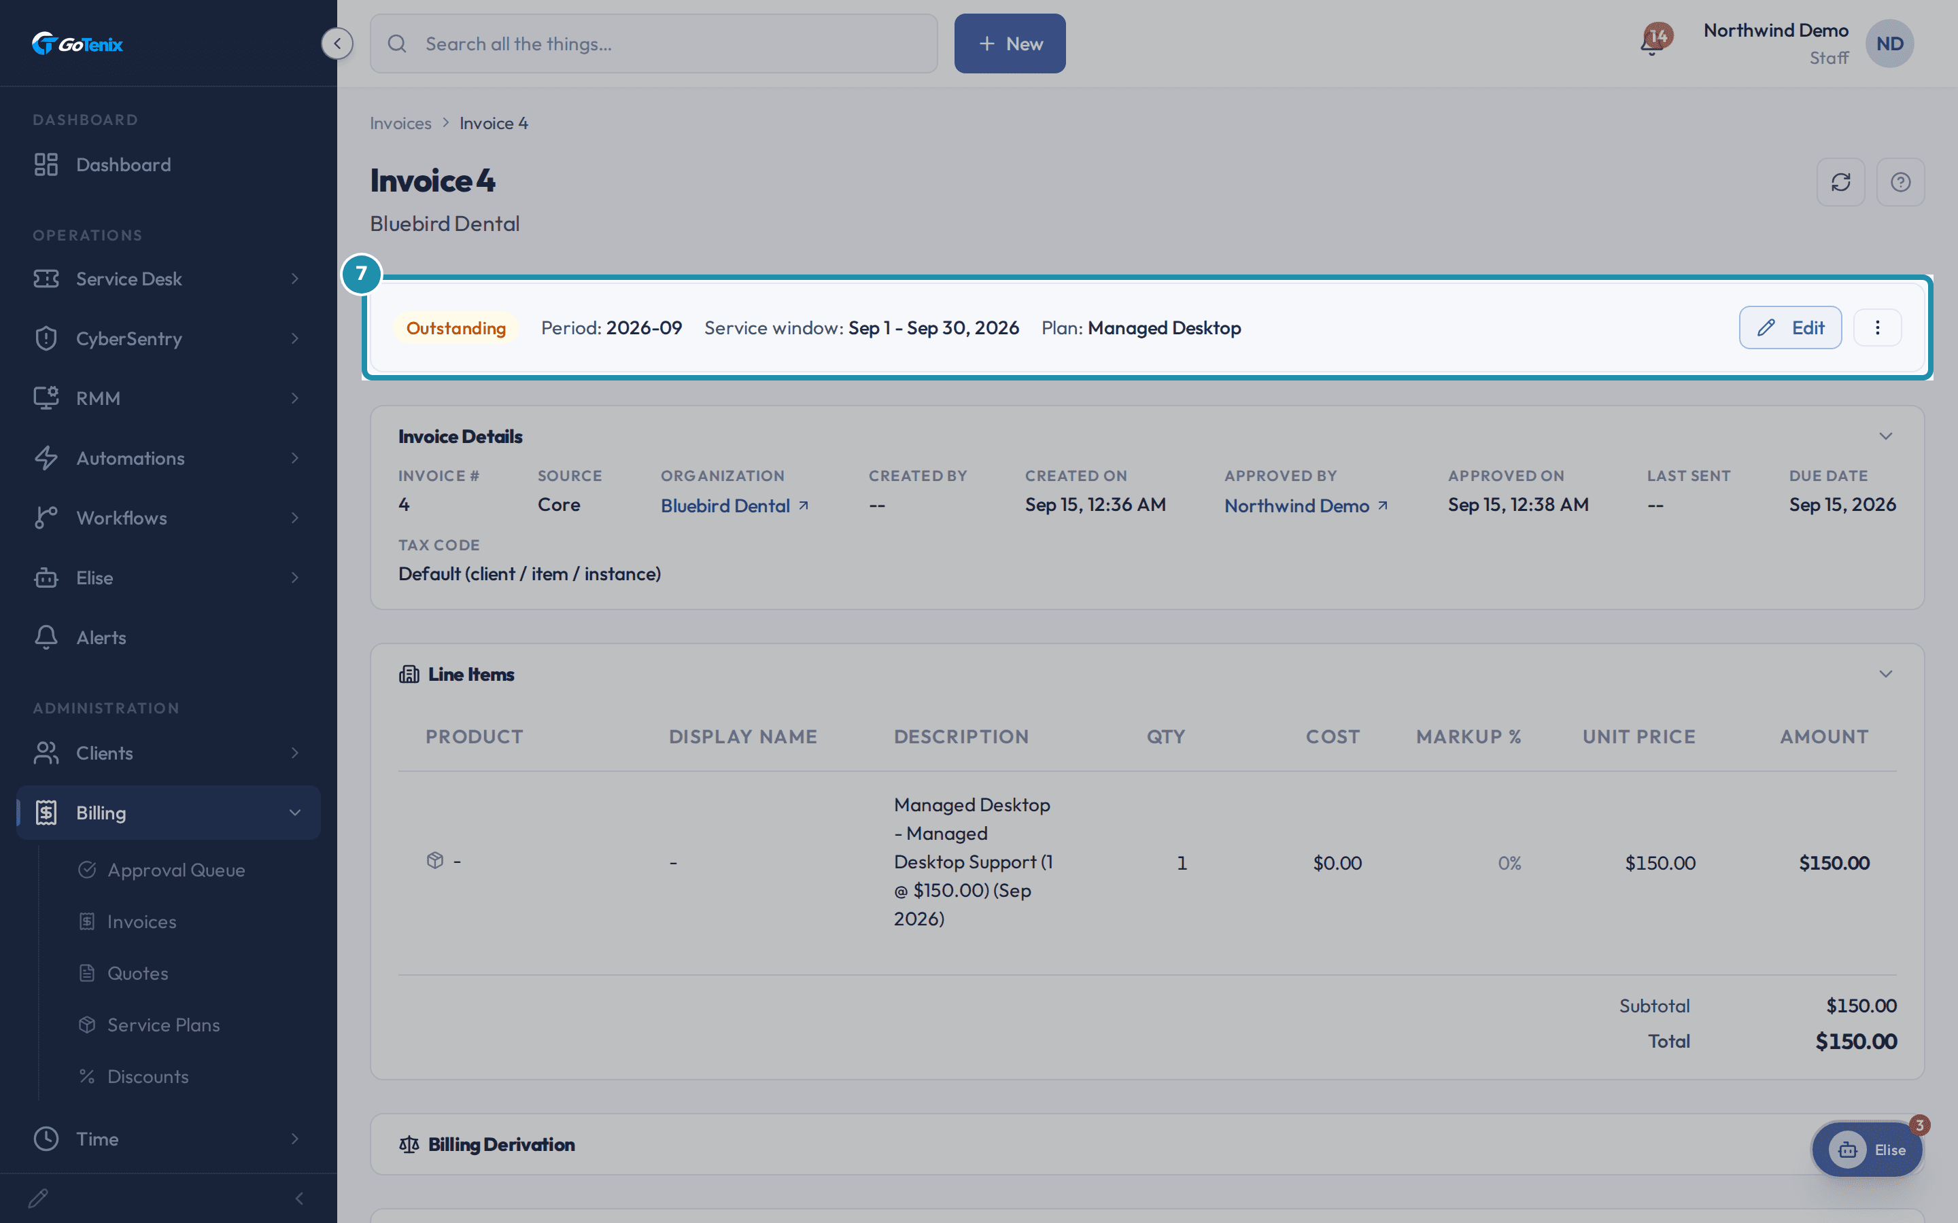Collapse the Billing menu chevron
1958x1223 pixels.
294,813
